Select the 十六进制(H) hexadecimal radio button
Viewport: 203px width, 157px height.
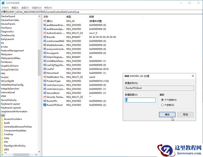162,100
